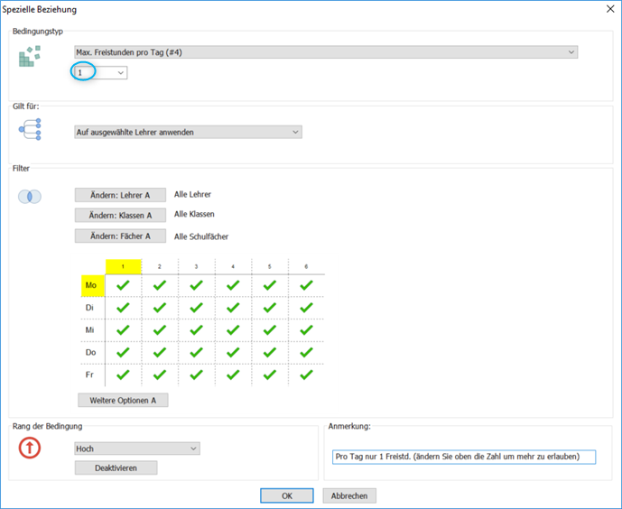
Task: Select the Do row header
Action: [x=92, y=352]
